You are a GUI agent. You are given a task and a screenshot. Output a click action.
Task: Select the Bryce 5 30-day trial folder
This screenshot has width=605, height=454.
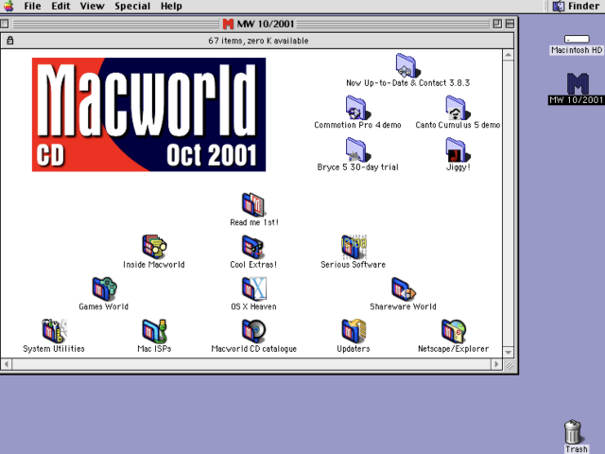click(357, 149)
